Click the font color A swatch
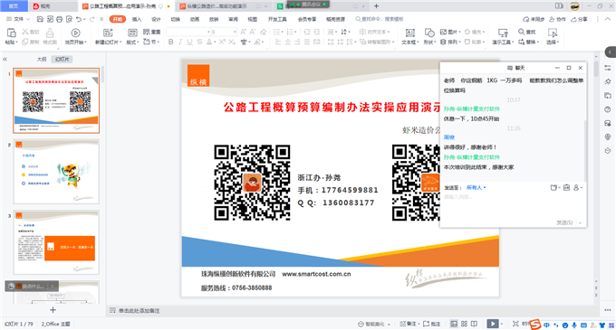616x330 pixels. [x=209, y=42]
